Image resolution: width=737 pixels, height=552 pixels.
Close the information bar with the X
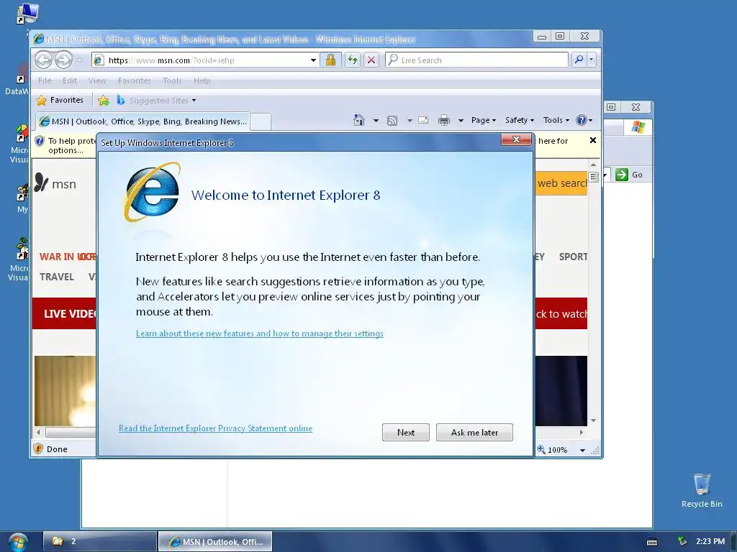tap(593, 140)
